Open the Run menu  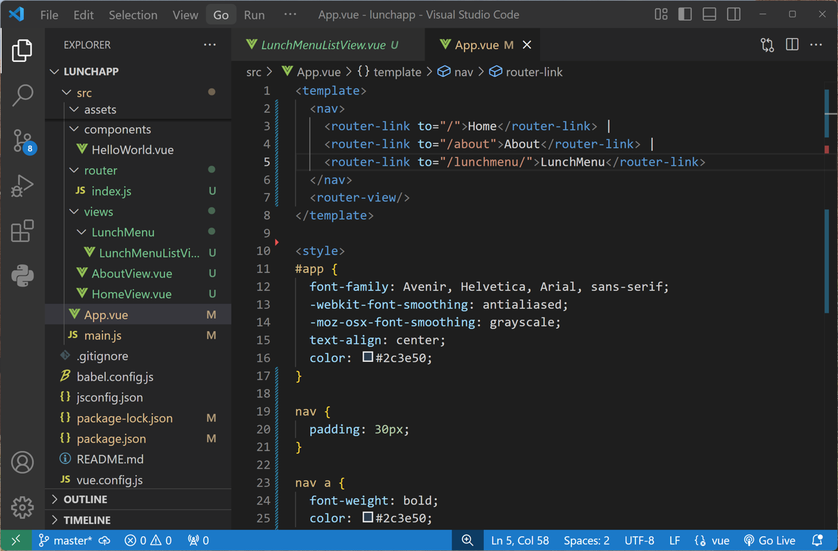254,14
